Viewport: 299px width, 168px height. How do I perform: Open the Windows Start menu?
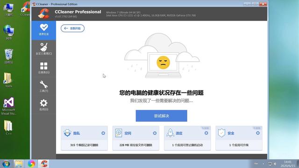pos(6,164)
